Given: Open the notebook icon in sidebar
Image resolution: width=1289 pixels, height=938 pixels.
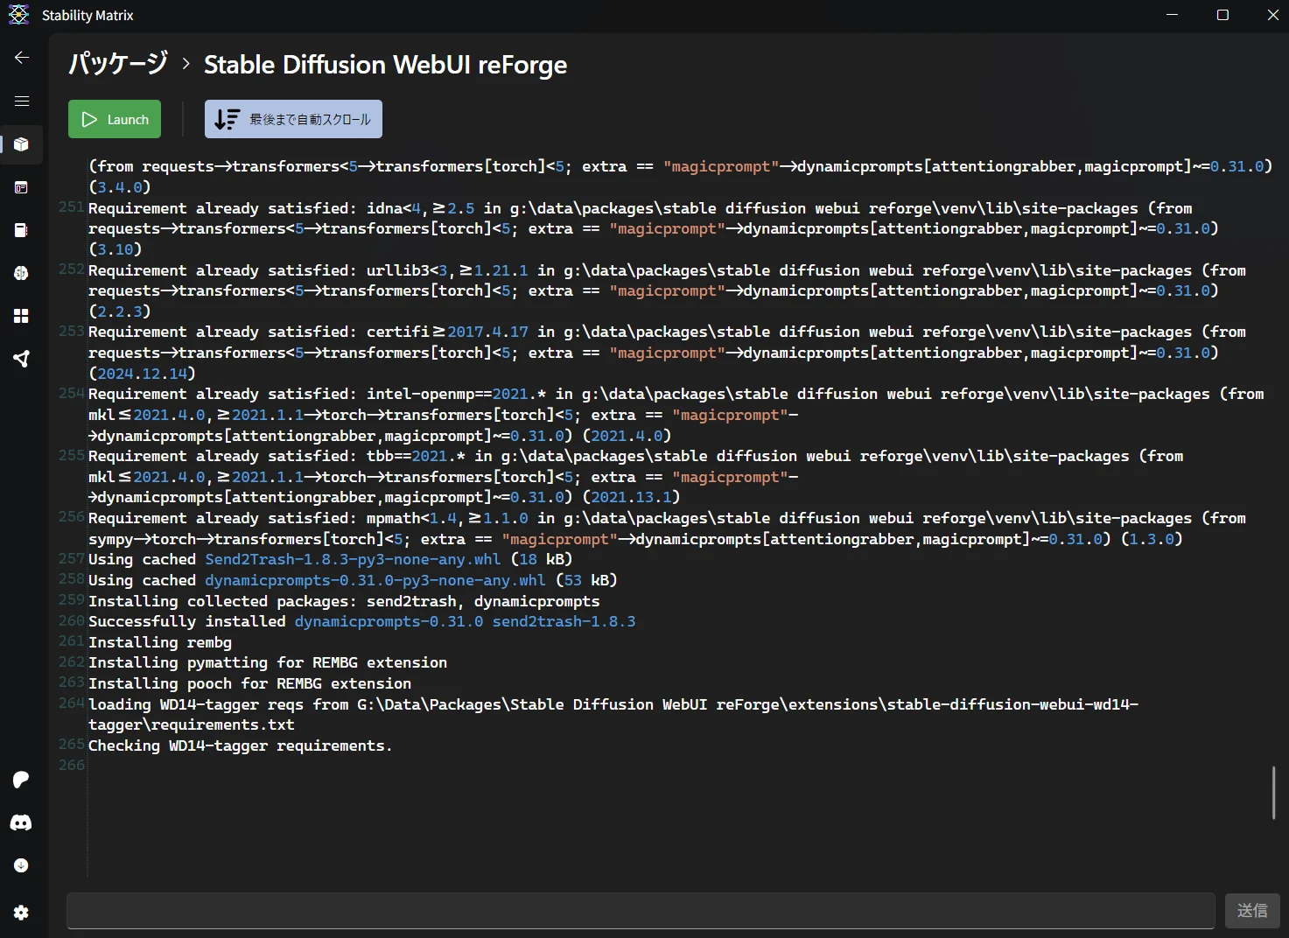Looking at the screenshot, I should (x=22, y=230).
